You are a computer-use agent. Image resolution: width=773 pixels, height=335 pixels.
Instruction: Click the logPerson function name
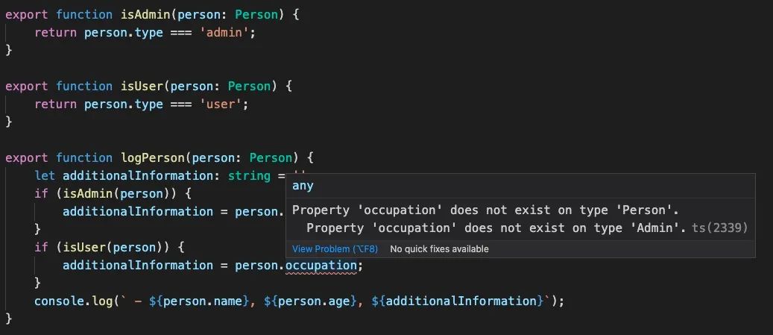[x=151, y=158]
